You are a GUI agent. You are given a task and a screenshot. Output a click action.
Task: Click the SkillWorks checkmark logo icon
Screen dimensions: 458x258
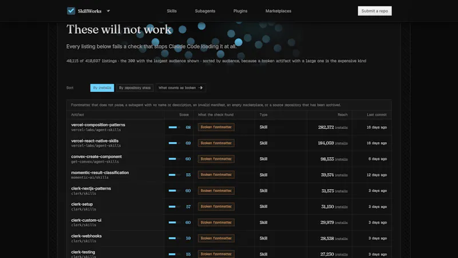(71, 11)
